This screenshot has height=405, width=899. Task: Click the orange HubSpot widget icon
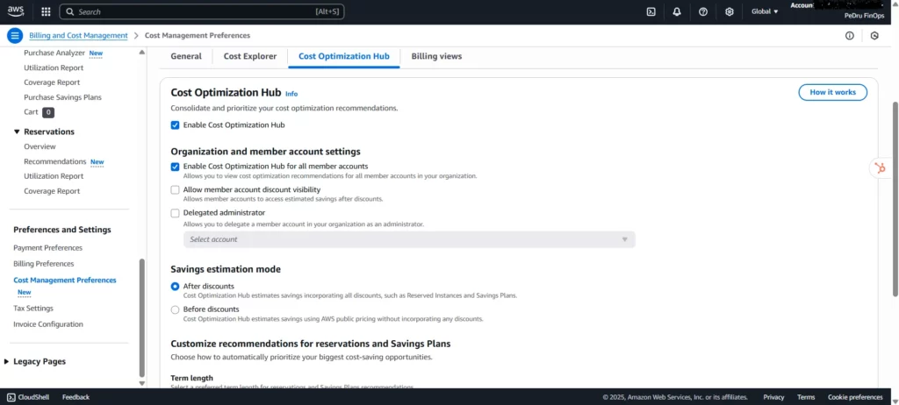pyautogui.click(x=881, y=168)
